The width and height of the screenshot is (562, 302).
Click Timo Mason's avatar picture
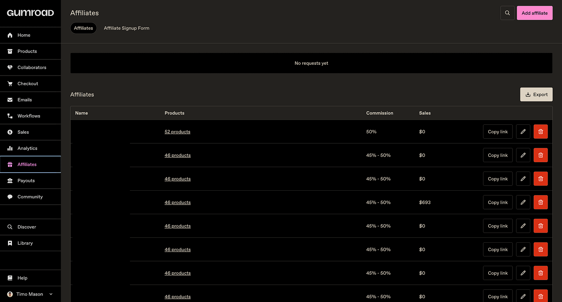tap(10, 294)
